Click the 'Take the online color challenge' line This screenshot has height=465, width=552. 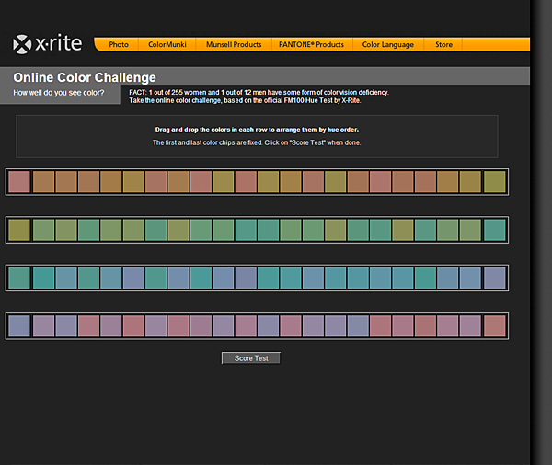(245, 100)
